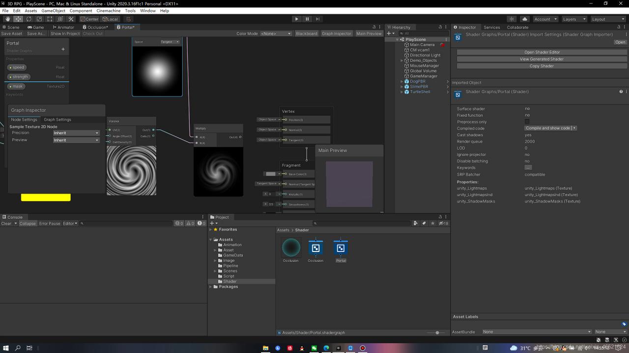This screenshot has height=353, width=629.
Task: Toggle Center pivot mode
Action: point(90,19)
